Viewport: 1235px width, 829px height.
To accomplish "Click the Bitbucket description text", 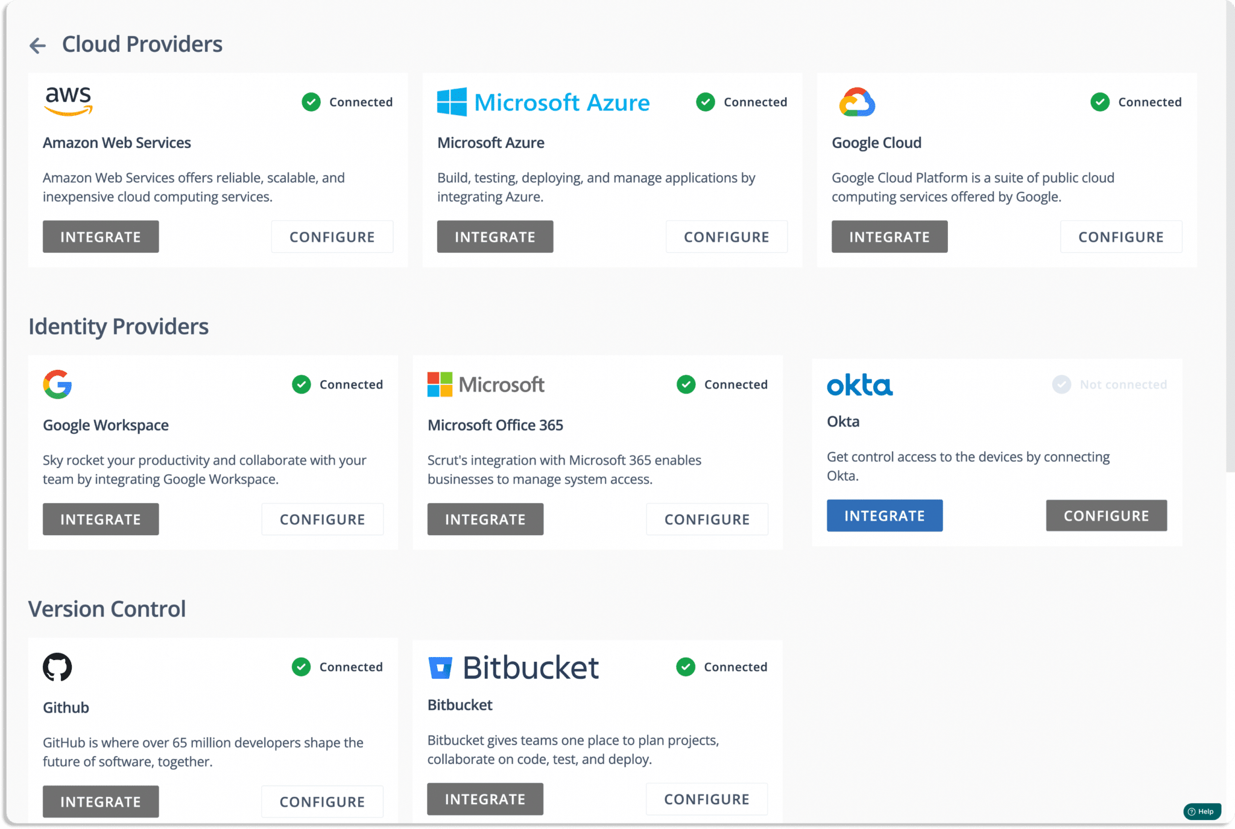I will [x=573, y=749].
